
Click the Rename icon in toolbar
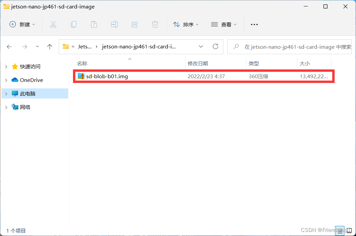[x=114, y=24]
